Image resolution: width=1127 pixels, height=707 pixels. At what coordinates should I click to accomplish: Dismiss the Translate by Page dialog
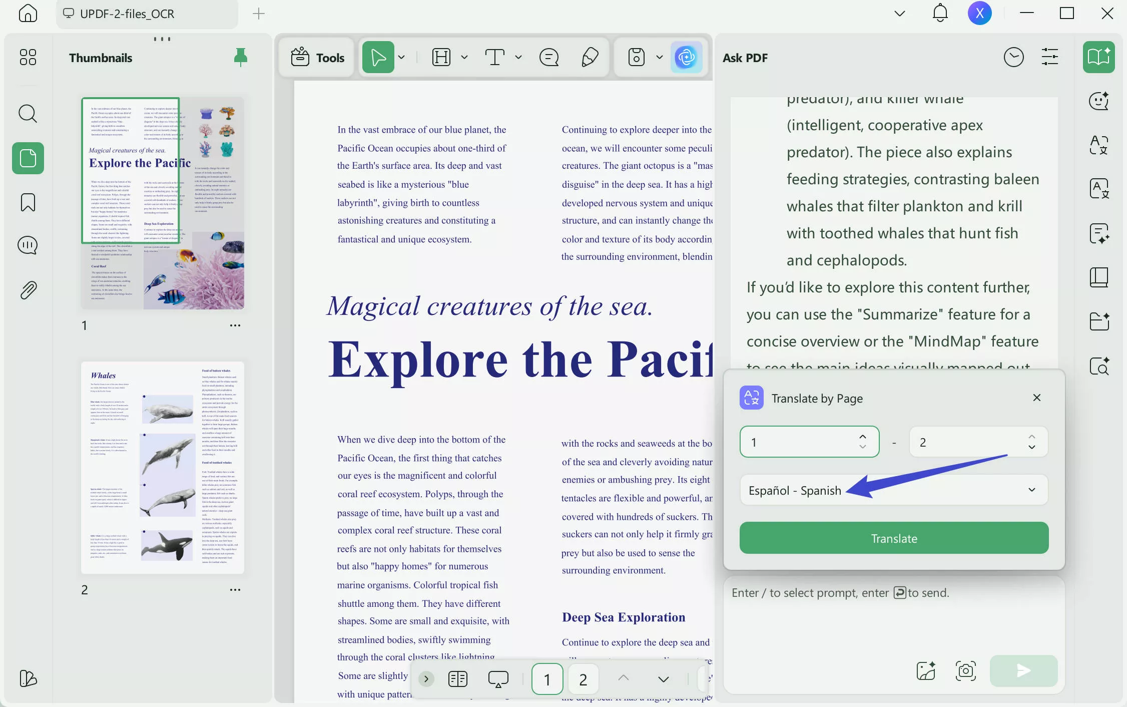(1036, 398)
